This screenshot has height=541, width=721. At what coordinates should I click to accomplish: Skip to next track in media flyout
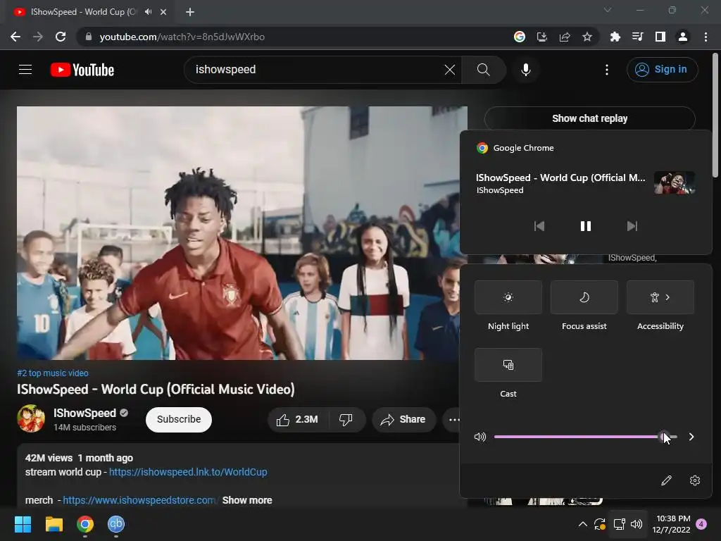click(x=632, y=226)
